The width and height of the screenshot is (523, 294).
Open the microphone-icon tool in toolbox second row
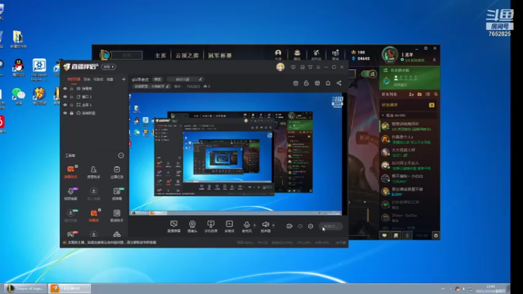coord(71,193)
